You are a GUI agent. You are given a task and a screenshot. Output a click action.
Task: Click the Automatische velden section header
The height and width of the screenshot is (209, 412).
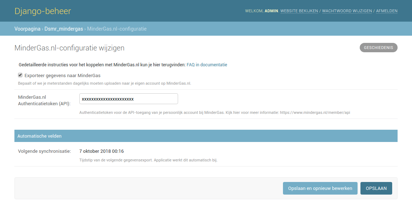coord(206,136)
